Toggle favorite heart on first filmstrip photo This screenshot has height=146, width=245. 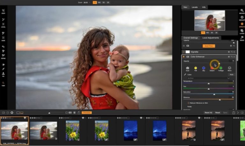(x=25, y=118)
